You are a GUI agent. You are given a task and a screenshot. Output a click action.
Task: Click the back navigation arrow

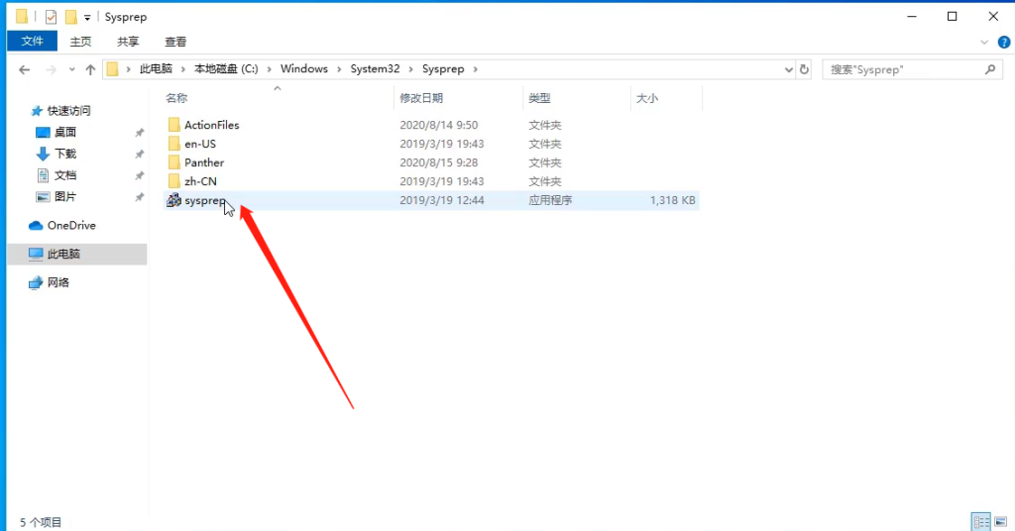click(26, 69)
